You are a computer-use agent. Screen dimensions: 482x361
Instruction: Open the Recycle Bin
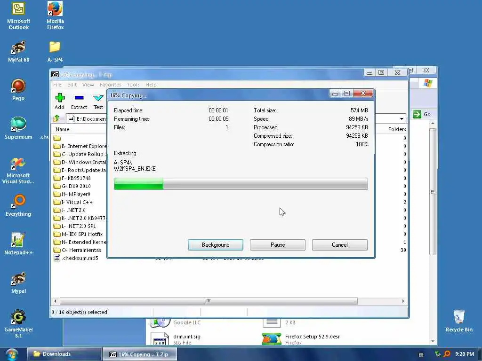[x=459, y=321]
